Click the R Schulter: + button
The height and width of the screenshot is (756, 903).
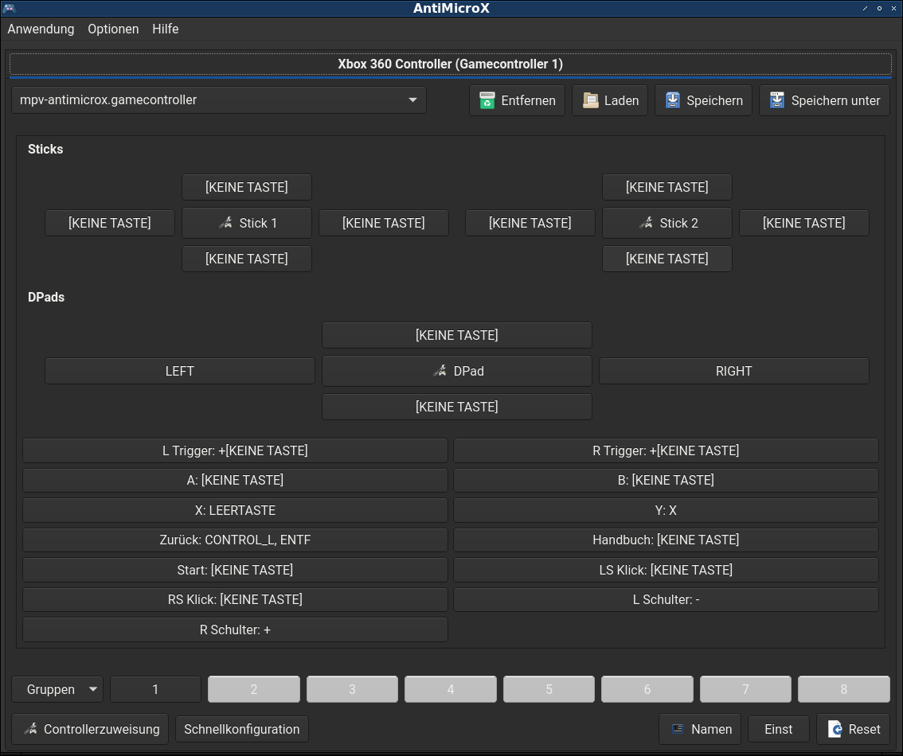(235, 630)
